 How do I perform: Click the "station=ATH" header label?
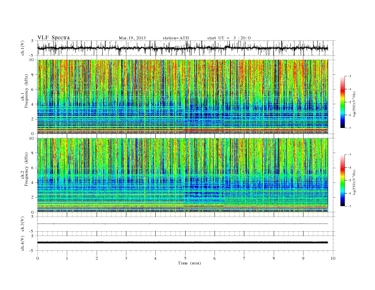[176, 38]
